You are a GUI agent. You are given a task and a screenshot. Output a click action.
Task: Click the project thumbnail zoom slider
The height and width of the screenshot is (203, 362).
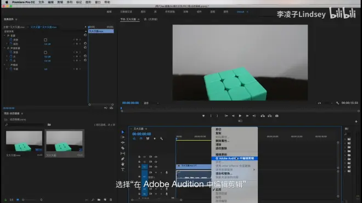[32, 200]
